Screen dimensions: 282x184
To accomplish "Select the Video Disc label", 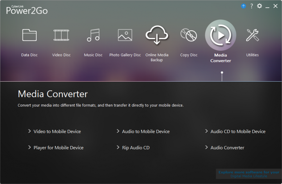I will pyautogui.click(x=61, y=55).
